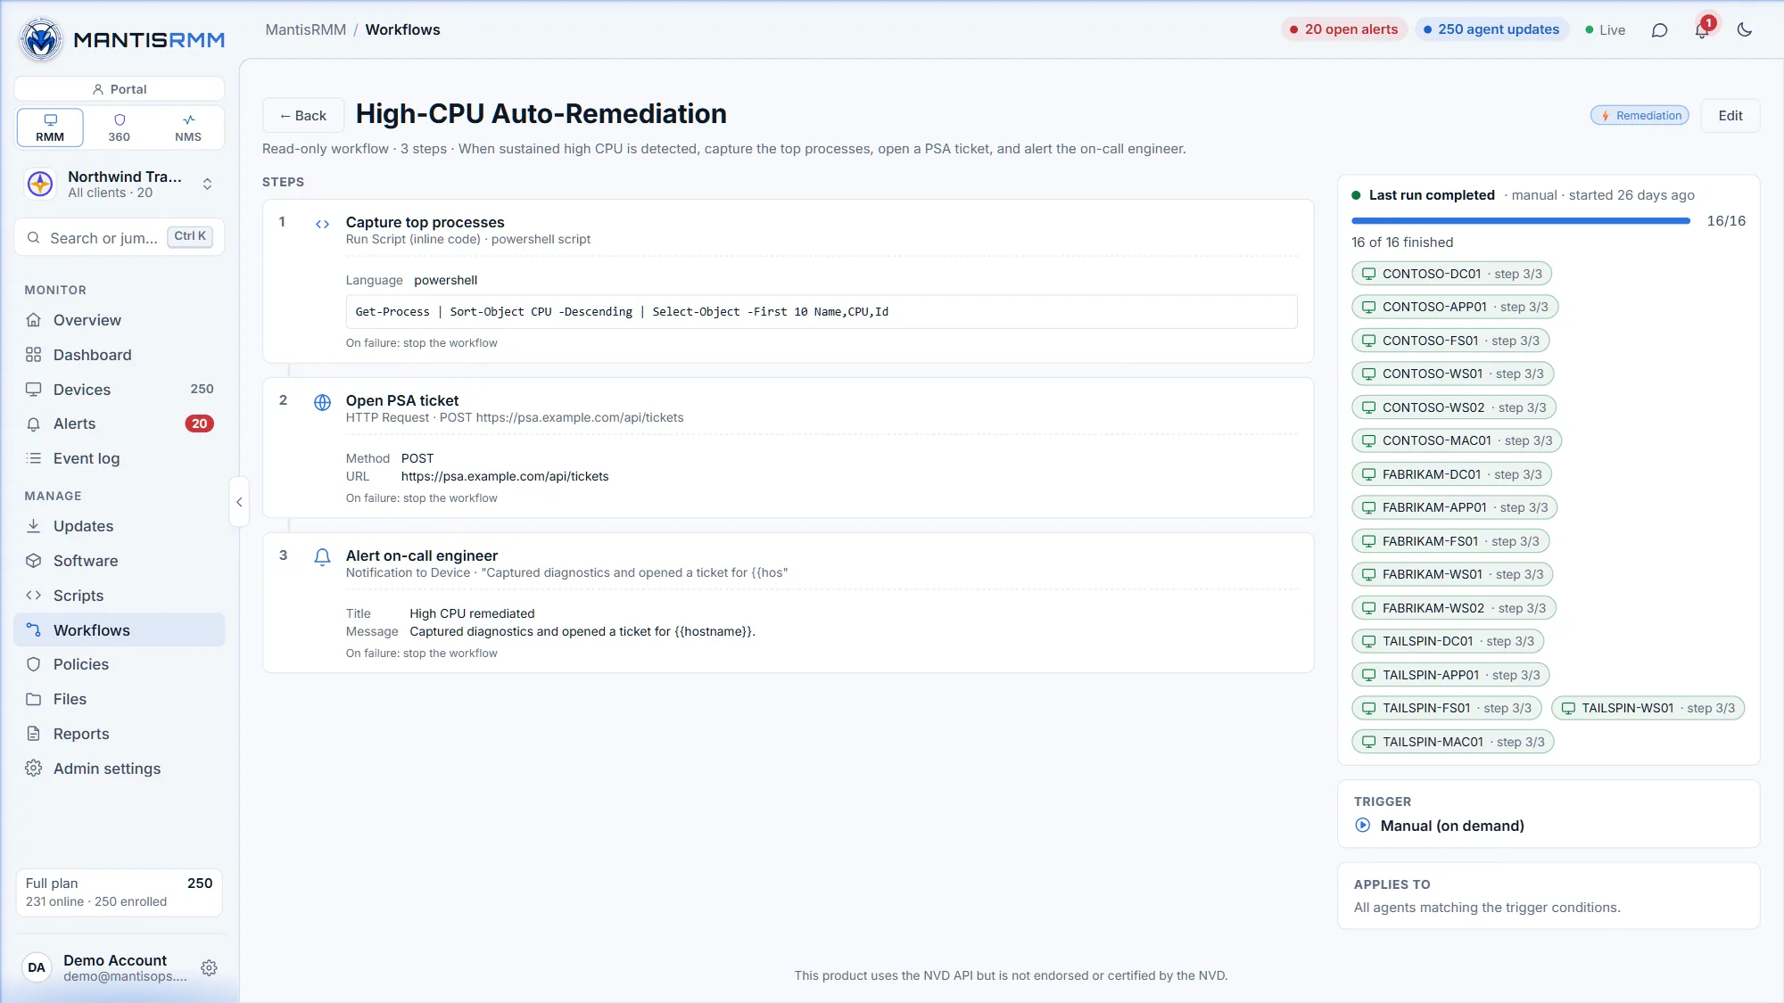Collapse the sidebar with the chevron handle
Viewport: 1784px width, 1003px height.
click(x=239, y=502)
